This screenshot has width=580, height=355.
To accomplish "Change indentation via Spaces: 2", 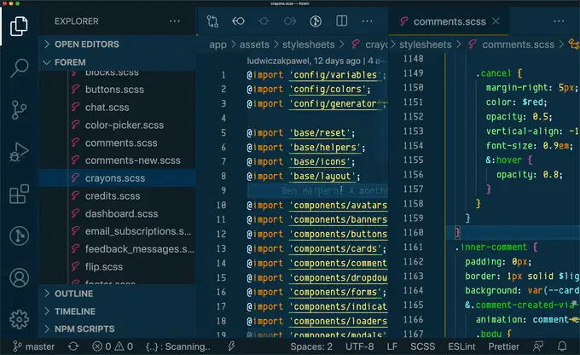I will (311, 346).
